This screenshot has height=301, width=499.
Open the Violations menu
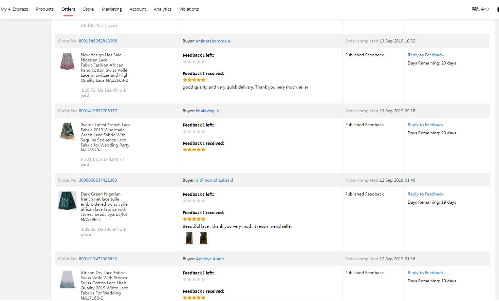(x=189, y=9)
